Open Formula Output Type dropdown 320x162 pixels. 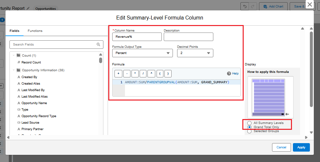(142, 53)
